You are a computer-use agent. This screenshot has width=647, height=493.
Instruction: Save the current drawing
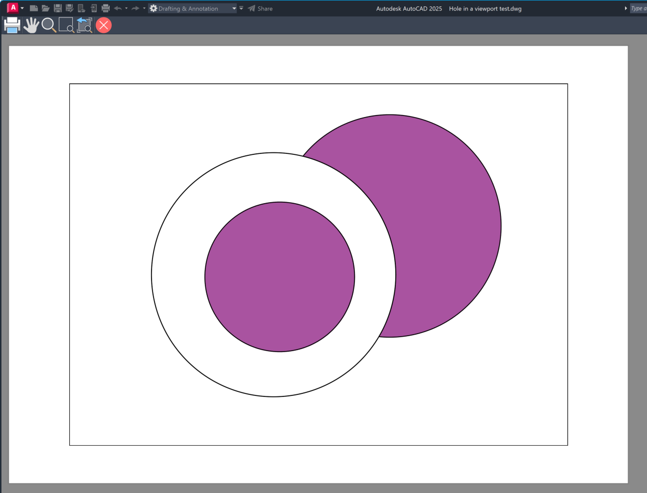click(57, 8)
